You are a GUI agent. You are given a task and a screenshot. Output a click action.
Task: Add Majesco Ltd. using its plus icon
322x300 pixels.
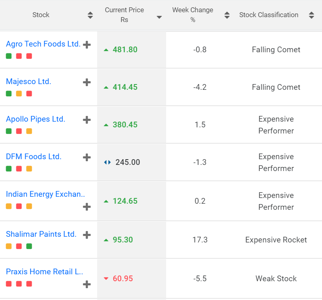(87, 82)
